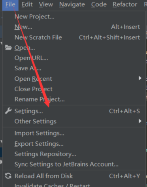Open the View menu

(x=46, y=5)
